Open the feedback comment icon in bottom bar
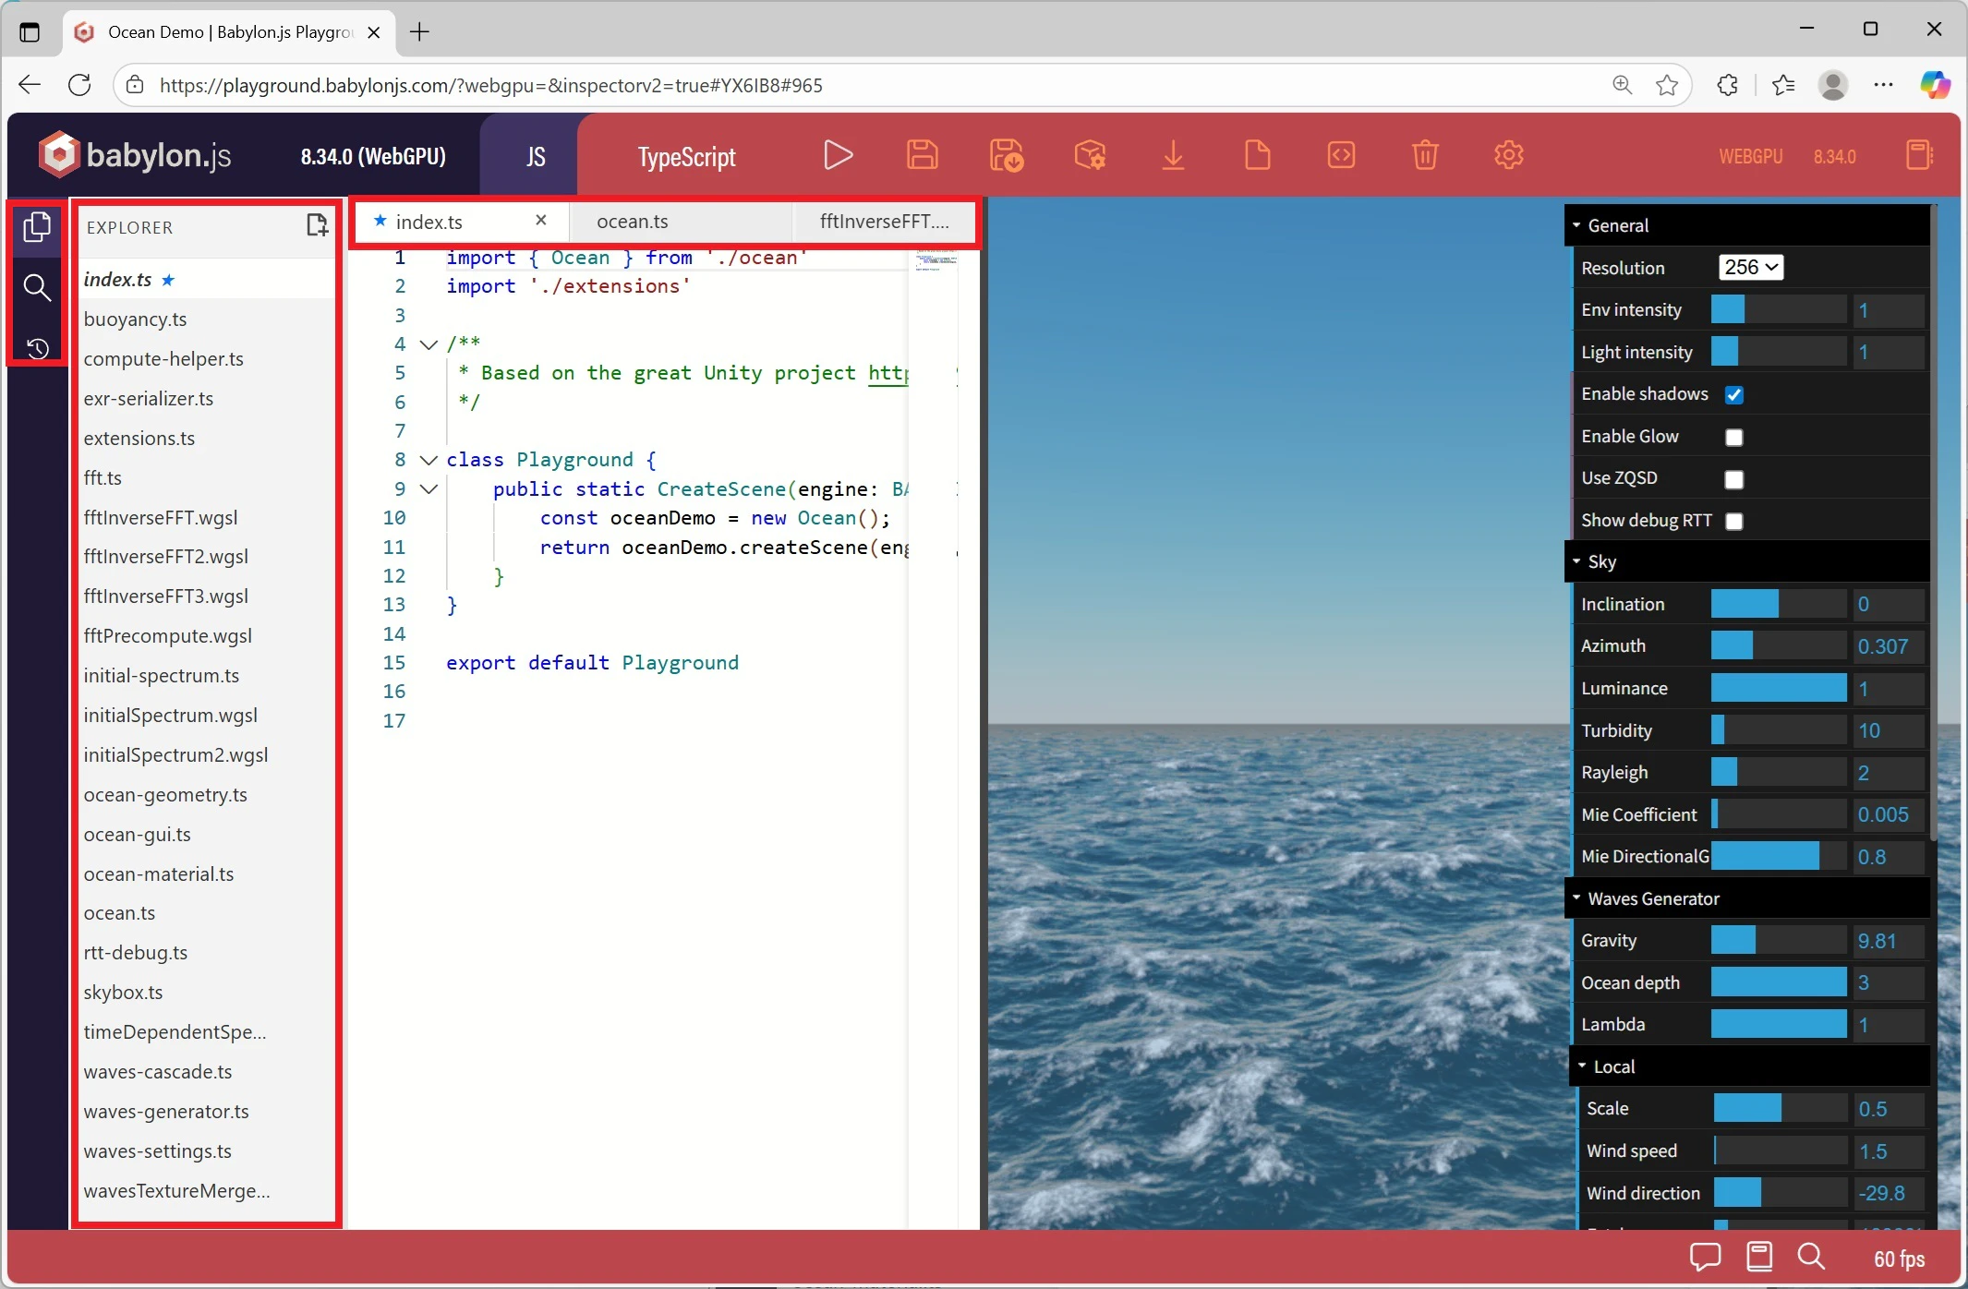The image size is (1968, 1289). pos(1705,1257)
